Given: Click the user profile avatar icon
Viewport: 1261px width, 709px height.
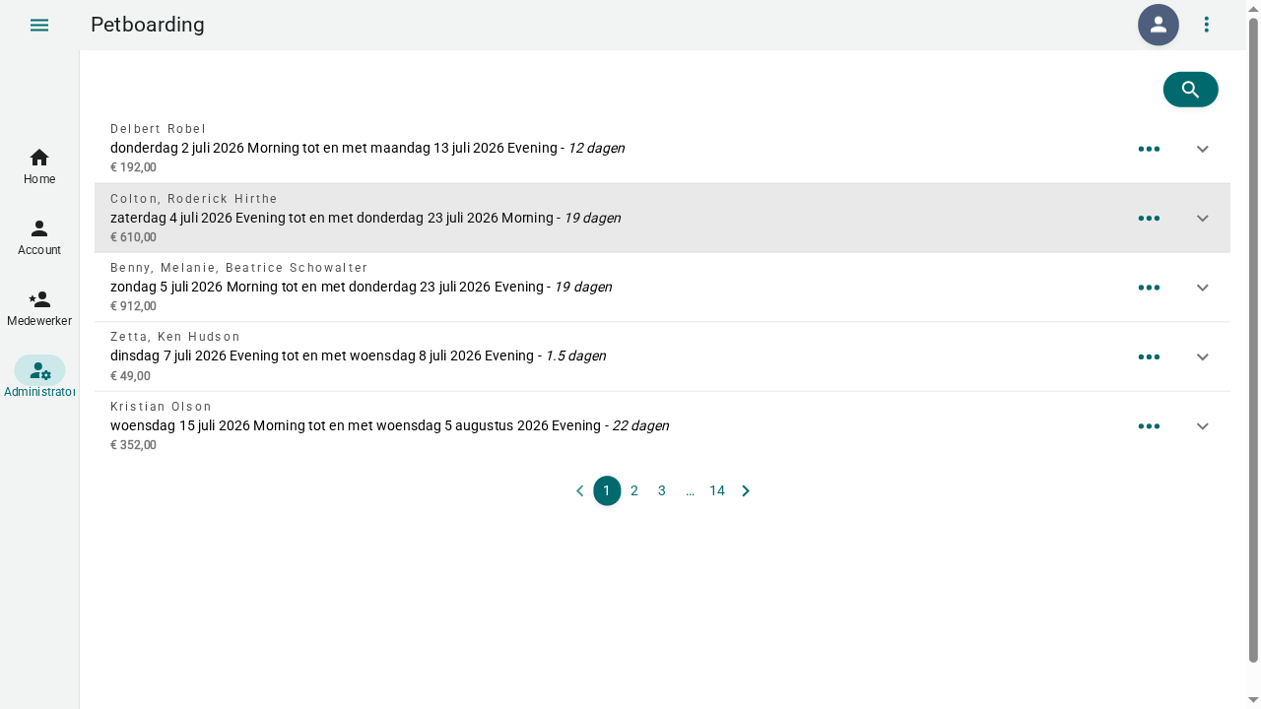Looking at the screenshot, I should [1159, 25].
